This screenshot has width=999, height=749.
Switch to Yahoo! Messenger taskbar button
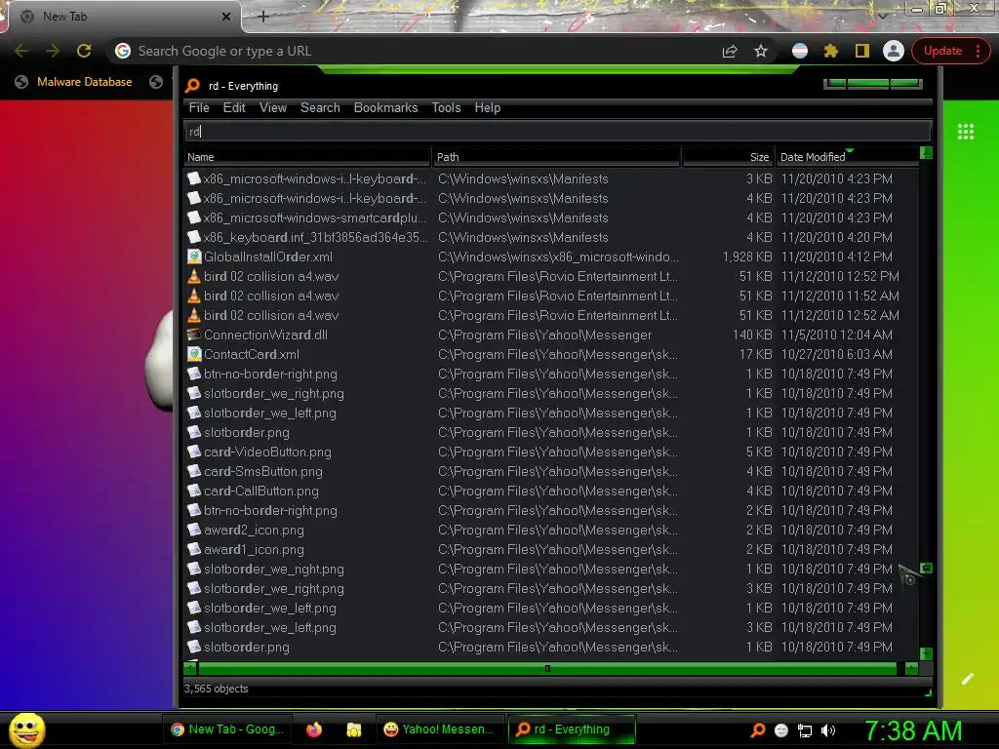click(440, 729)
